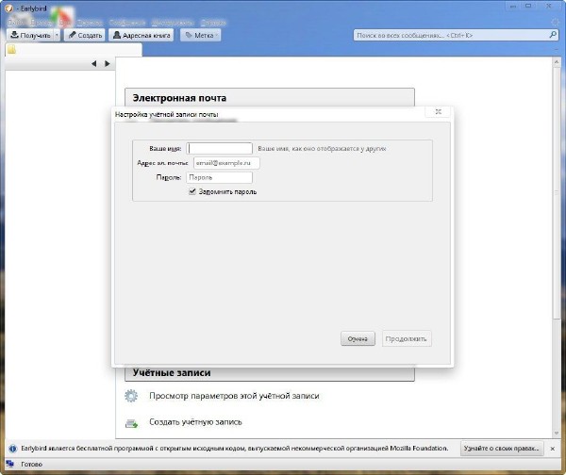Image resolution: width=566 pixels, height=475 pixels.
Task: Click the email address input field
Action: pos(225,163)
